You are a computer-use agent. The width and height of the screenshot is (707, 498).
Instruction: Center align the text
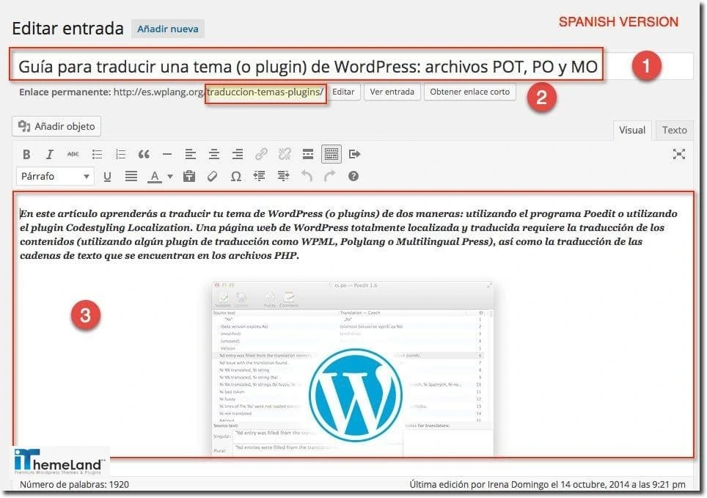click(213, 154)
